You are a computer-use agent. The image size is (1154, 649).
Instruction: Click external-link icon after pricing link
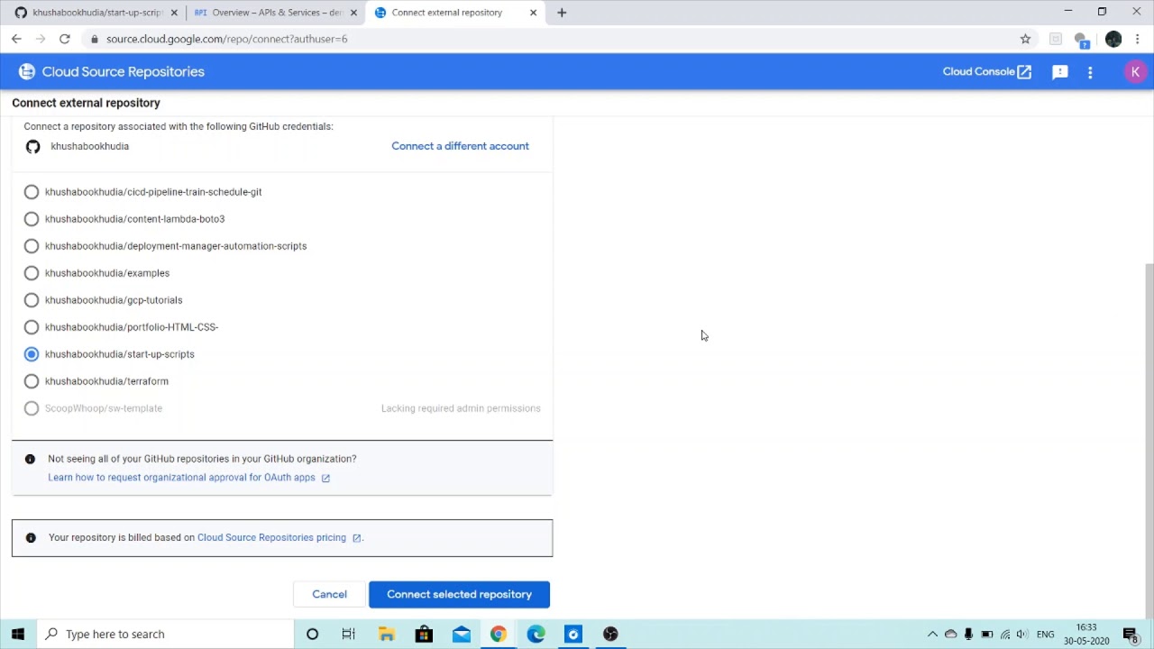[x=357, y=538]
